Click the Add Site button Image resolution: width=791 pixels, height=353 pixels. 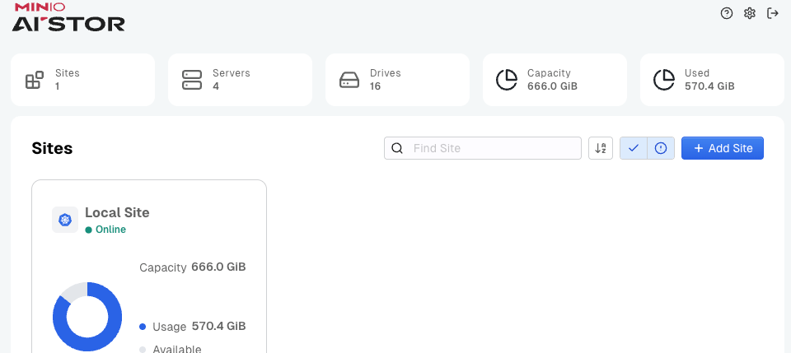723,148
